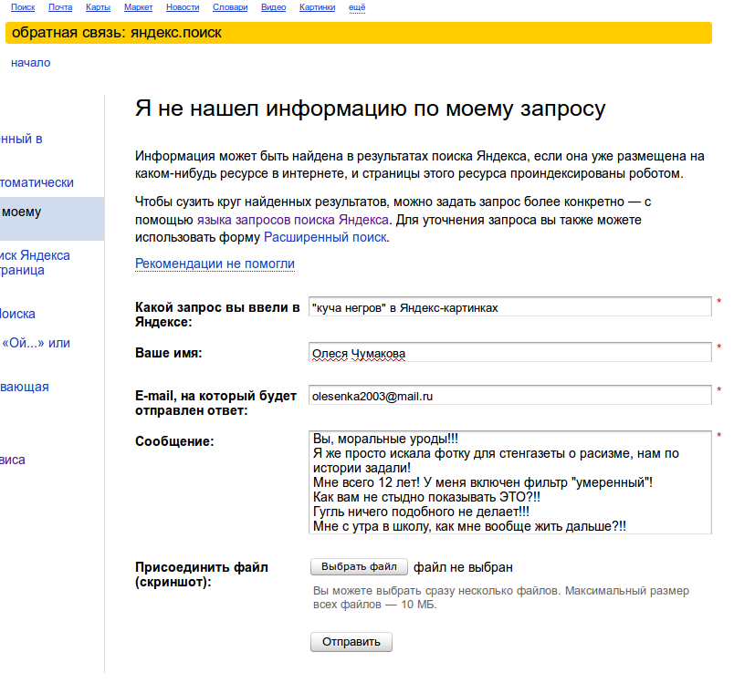The height and width of the screenshot is (683, 734).
Task: Open sidebar link mentioning Яндекса
Action: [35, 263]
